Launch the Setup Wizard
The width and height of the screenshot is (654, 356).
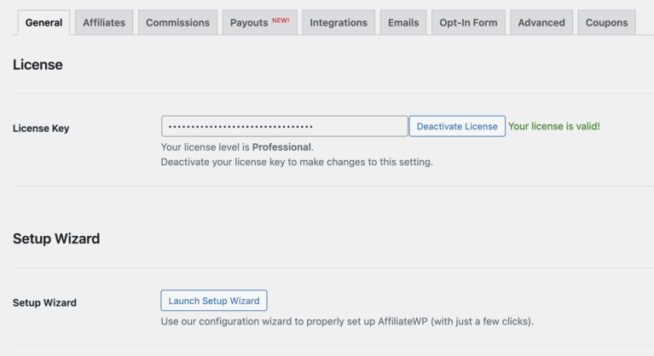[214, 301]
